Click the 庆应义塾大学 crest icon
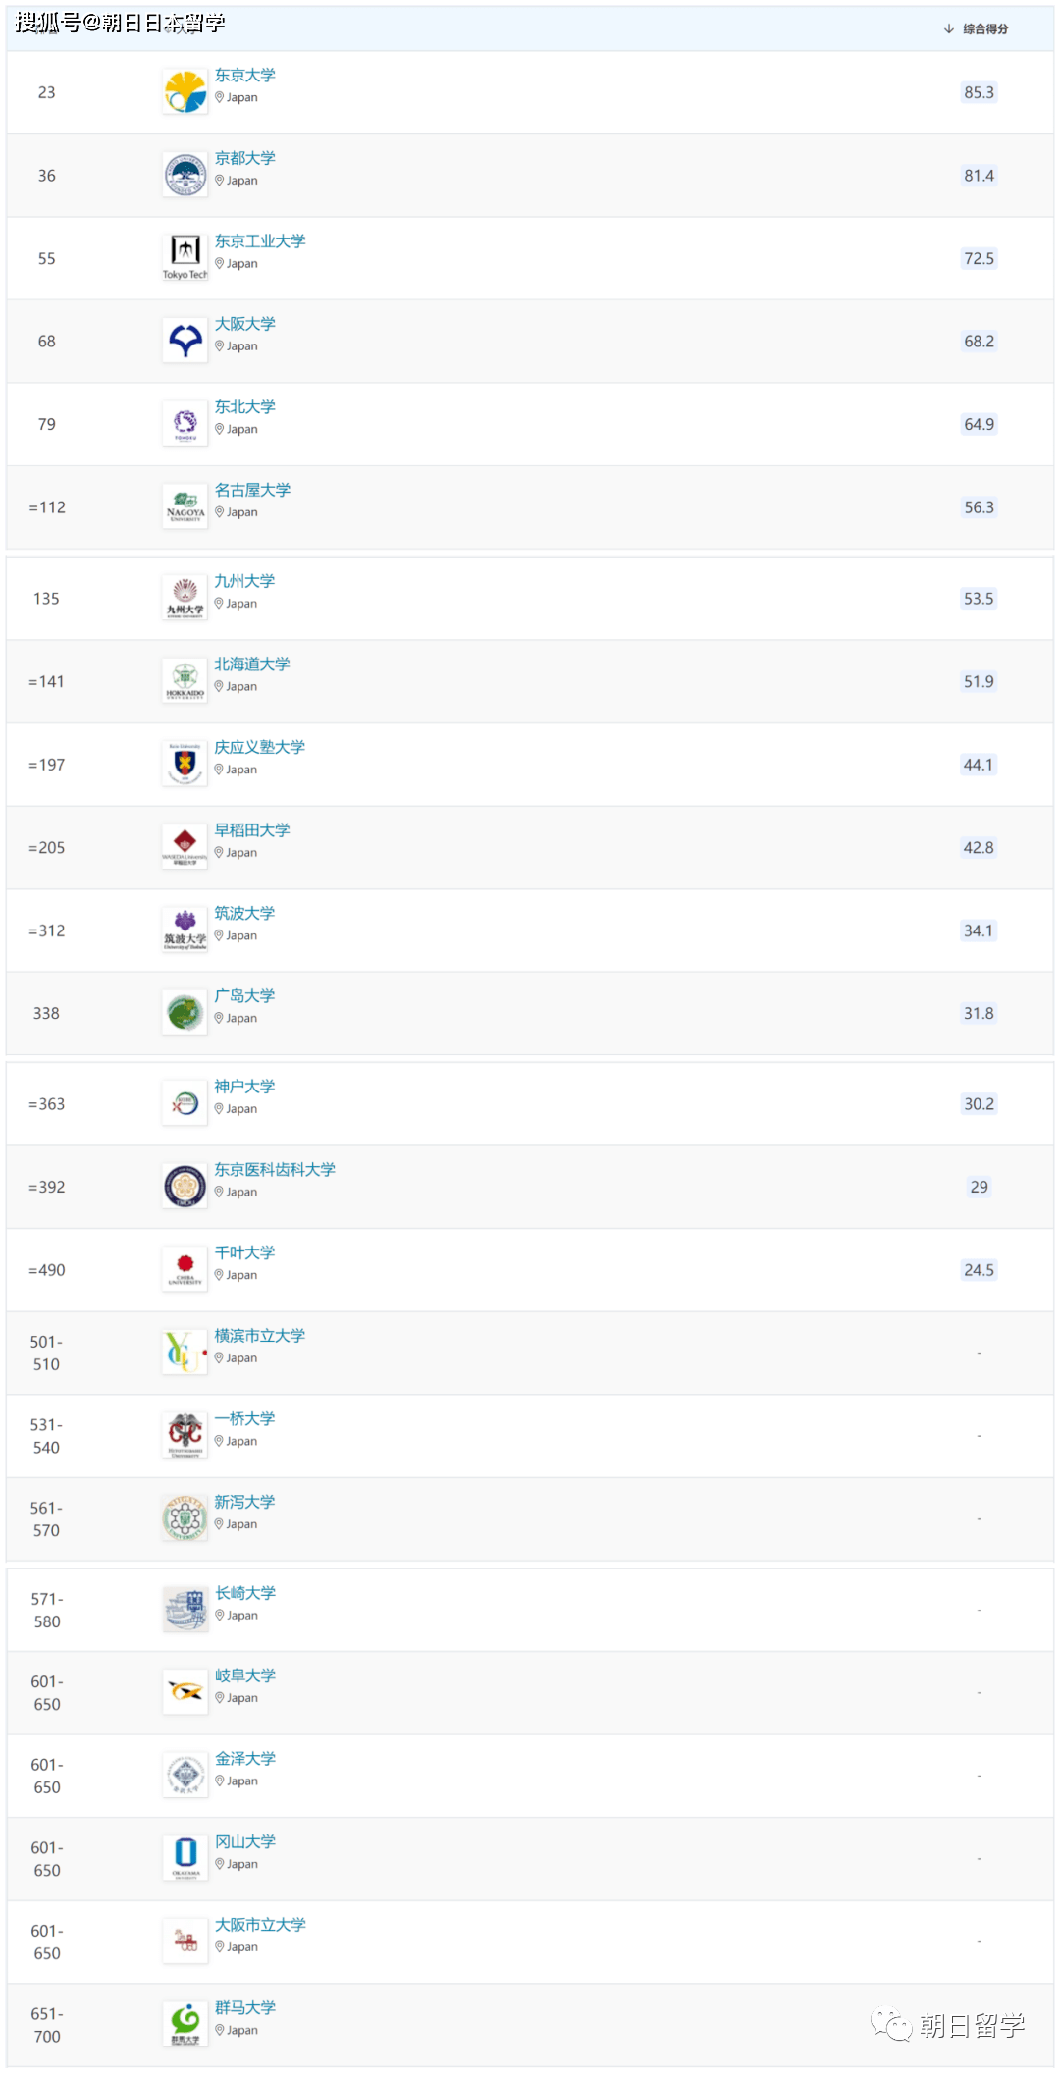Screen dimensions: 1060x2073 pos(185,764)
